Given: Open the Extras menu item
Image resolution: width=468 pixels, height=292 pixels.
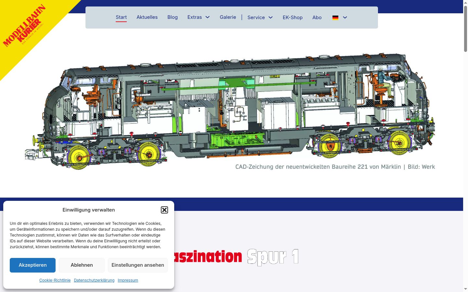Looking at the screenshot, I should coord(195,17).
